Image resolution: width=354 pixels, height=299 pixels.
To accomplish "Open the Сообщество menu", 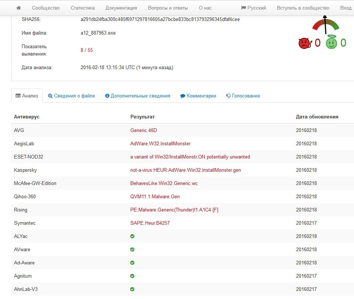I will (46, 8).
